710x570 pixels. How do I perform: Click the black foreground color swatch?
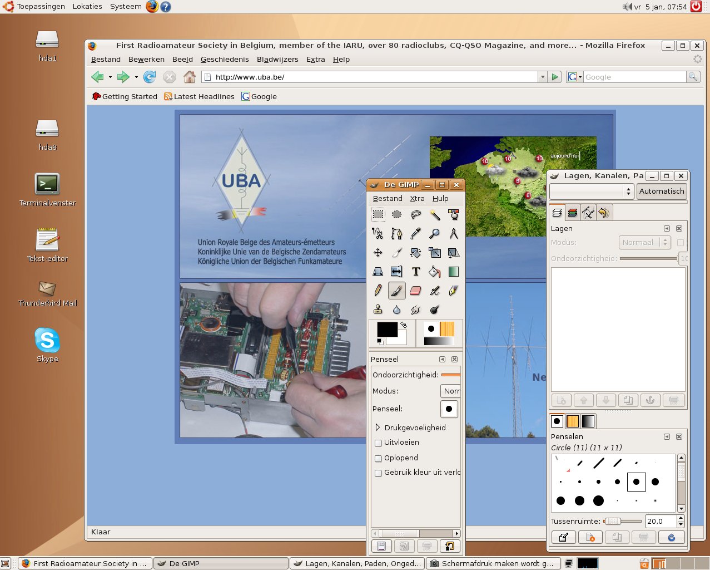(x=386, y=329)
